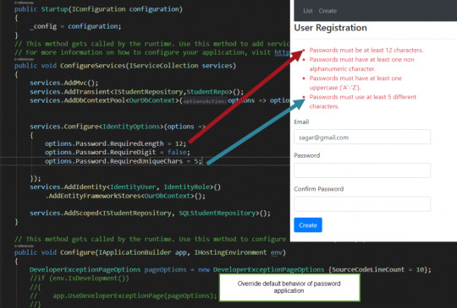457x308 pixels.
Task: Click 'options.Password.RequiredLength = 12;' line
Action: [x=115, y=143]
